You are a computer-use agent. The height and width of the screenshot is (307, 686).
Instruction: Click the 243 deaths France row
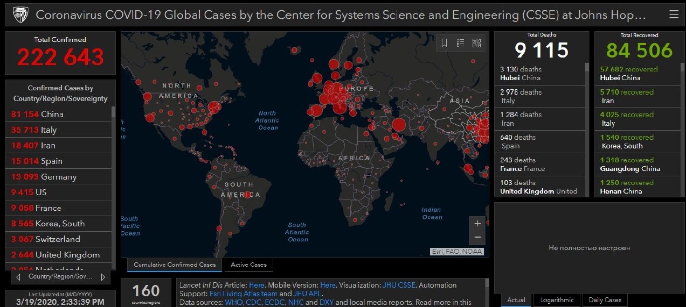[539, 164]
